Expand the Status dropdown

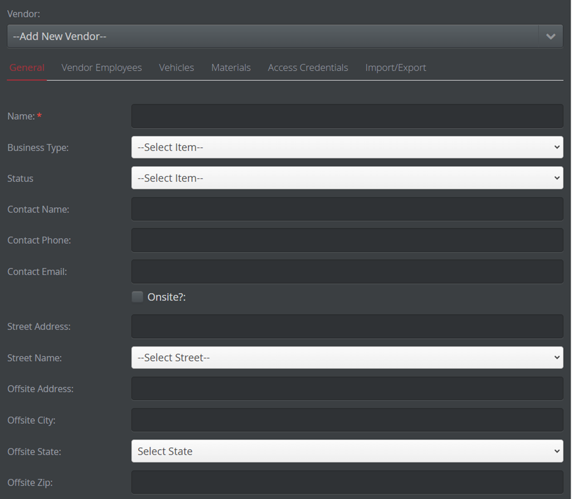pyautogui.click(x=347, y=178)
